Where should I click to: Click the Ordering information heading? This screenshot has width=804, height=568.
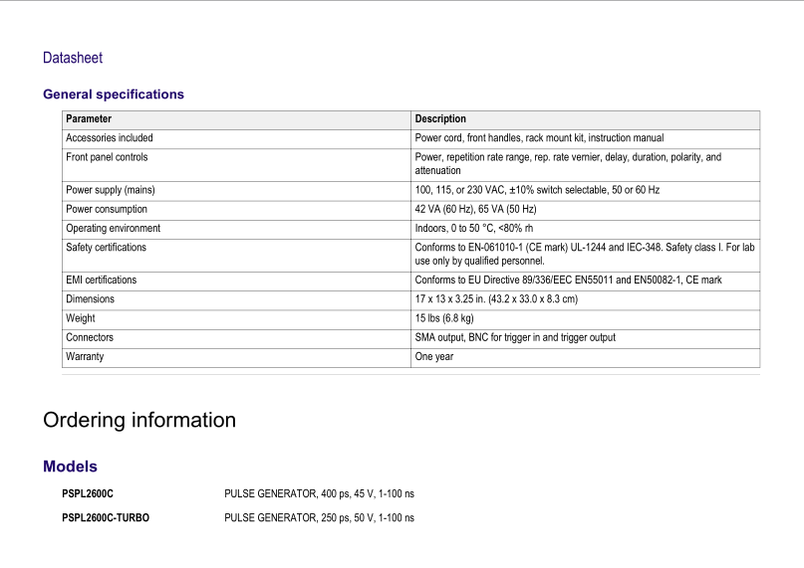coord(139,420)
